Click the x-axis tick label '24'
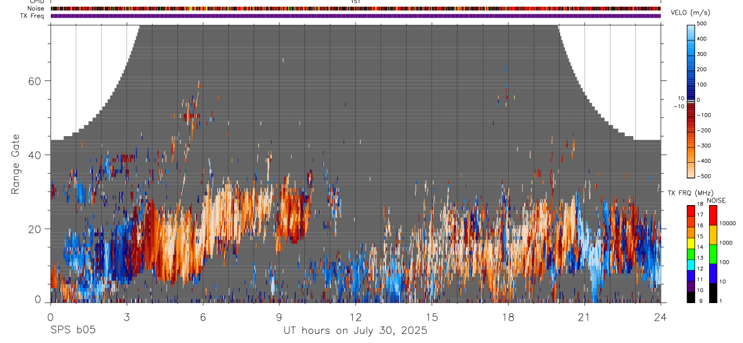This screenshot has height=343, width=743. click(x=660, y=316)
